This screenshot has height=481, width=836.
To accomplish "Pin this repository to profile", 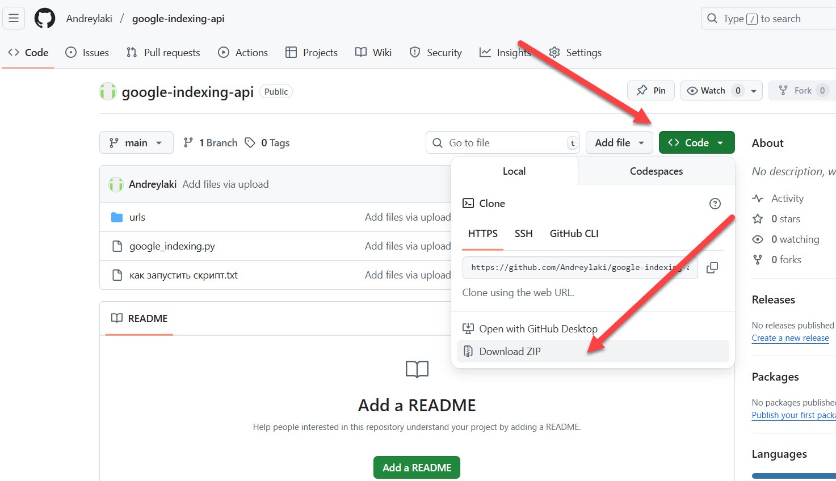I will pyautogui.click(x=651, y=91).
